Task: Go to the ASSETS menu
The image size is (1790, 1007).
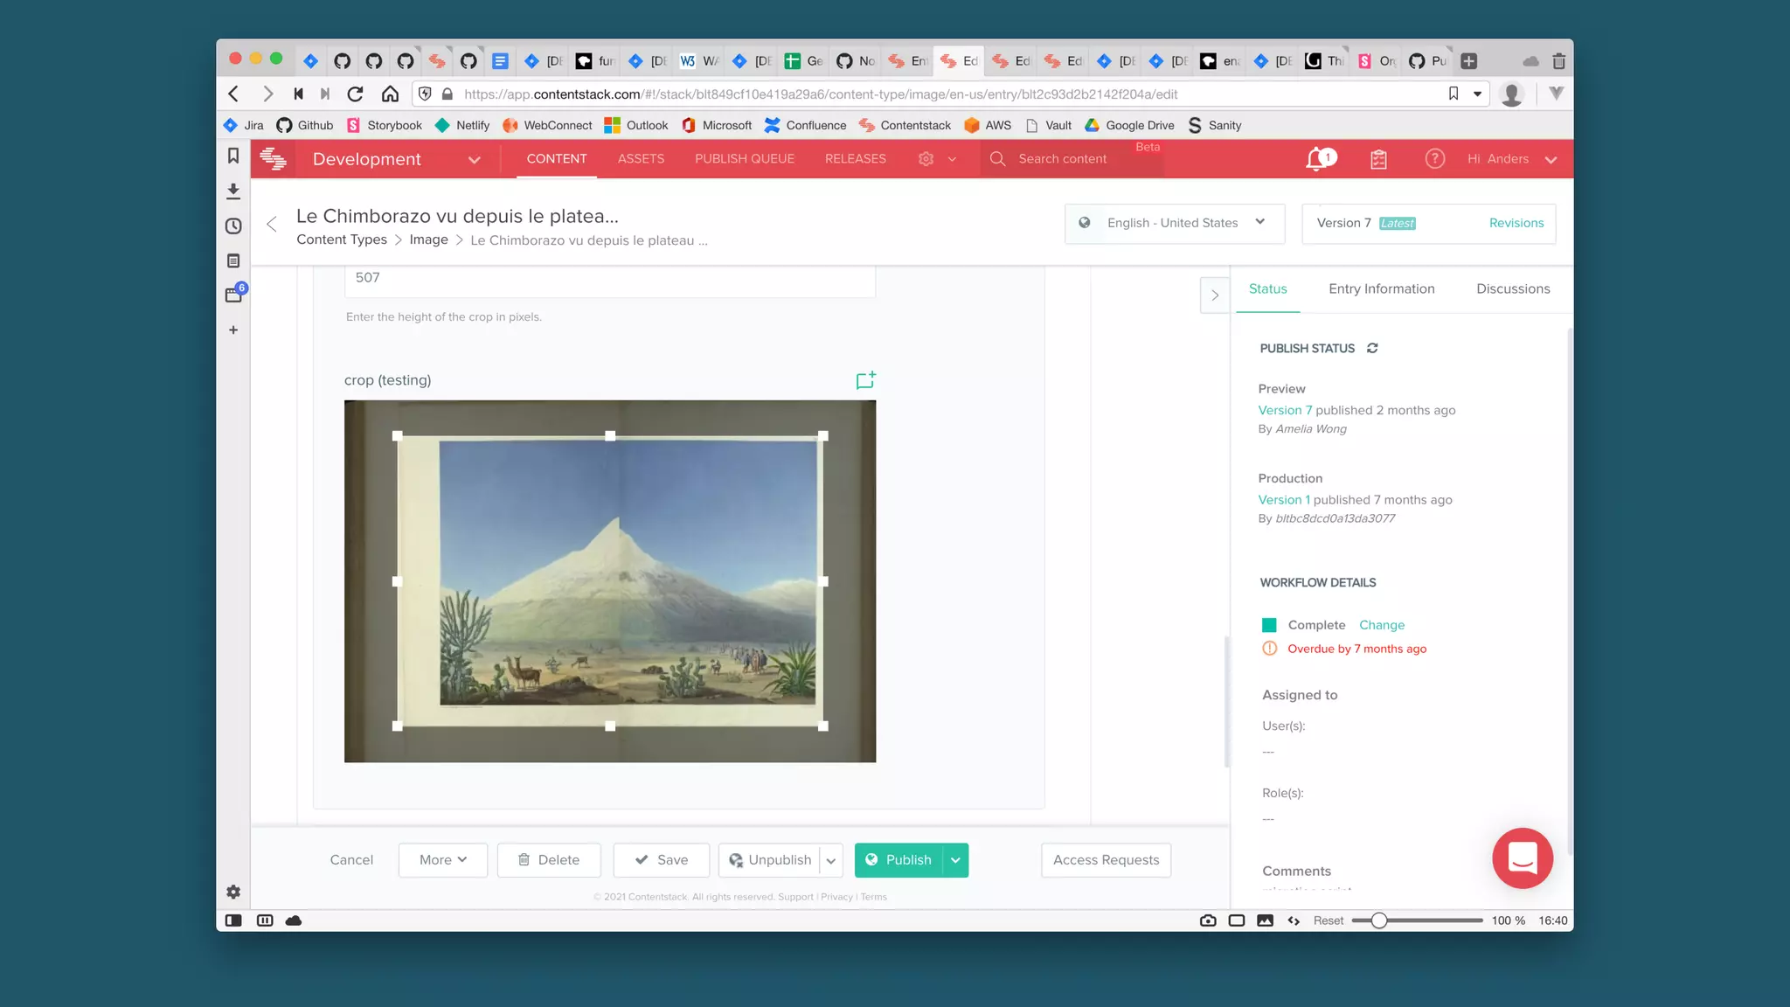Action: pyautogui.click(x=641, y=159)
